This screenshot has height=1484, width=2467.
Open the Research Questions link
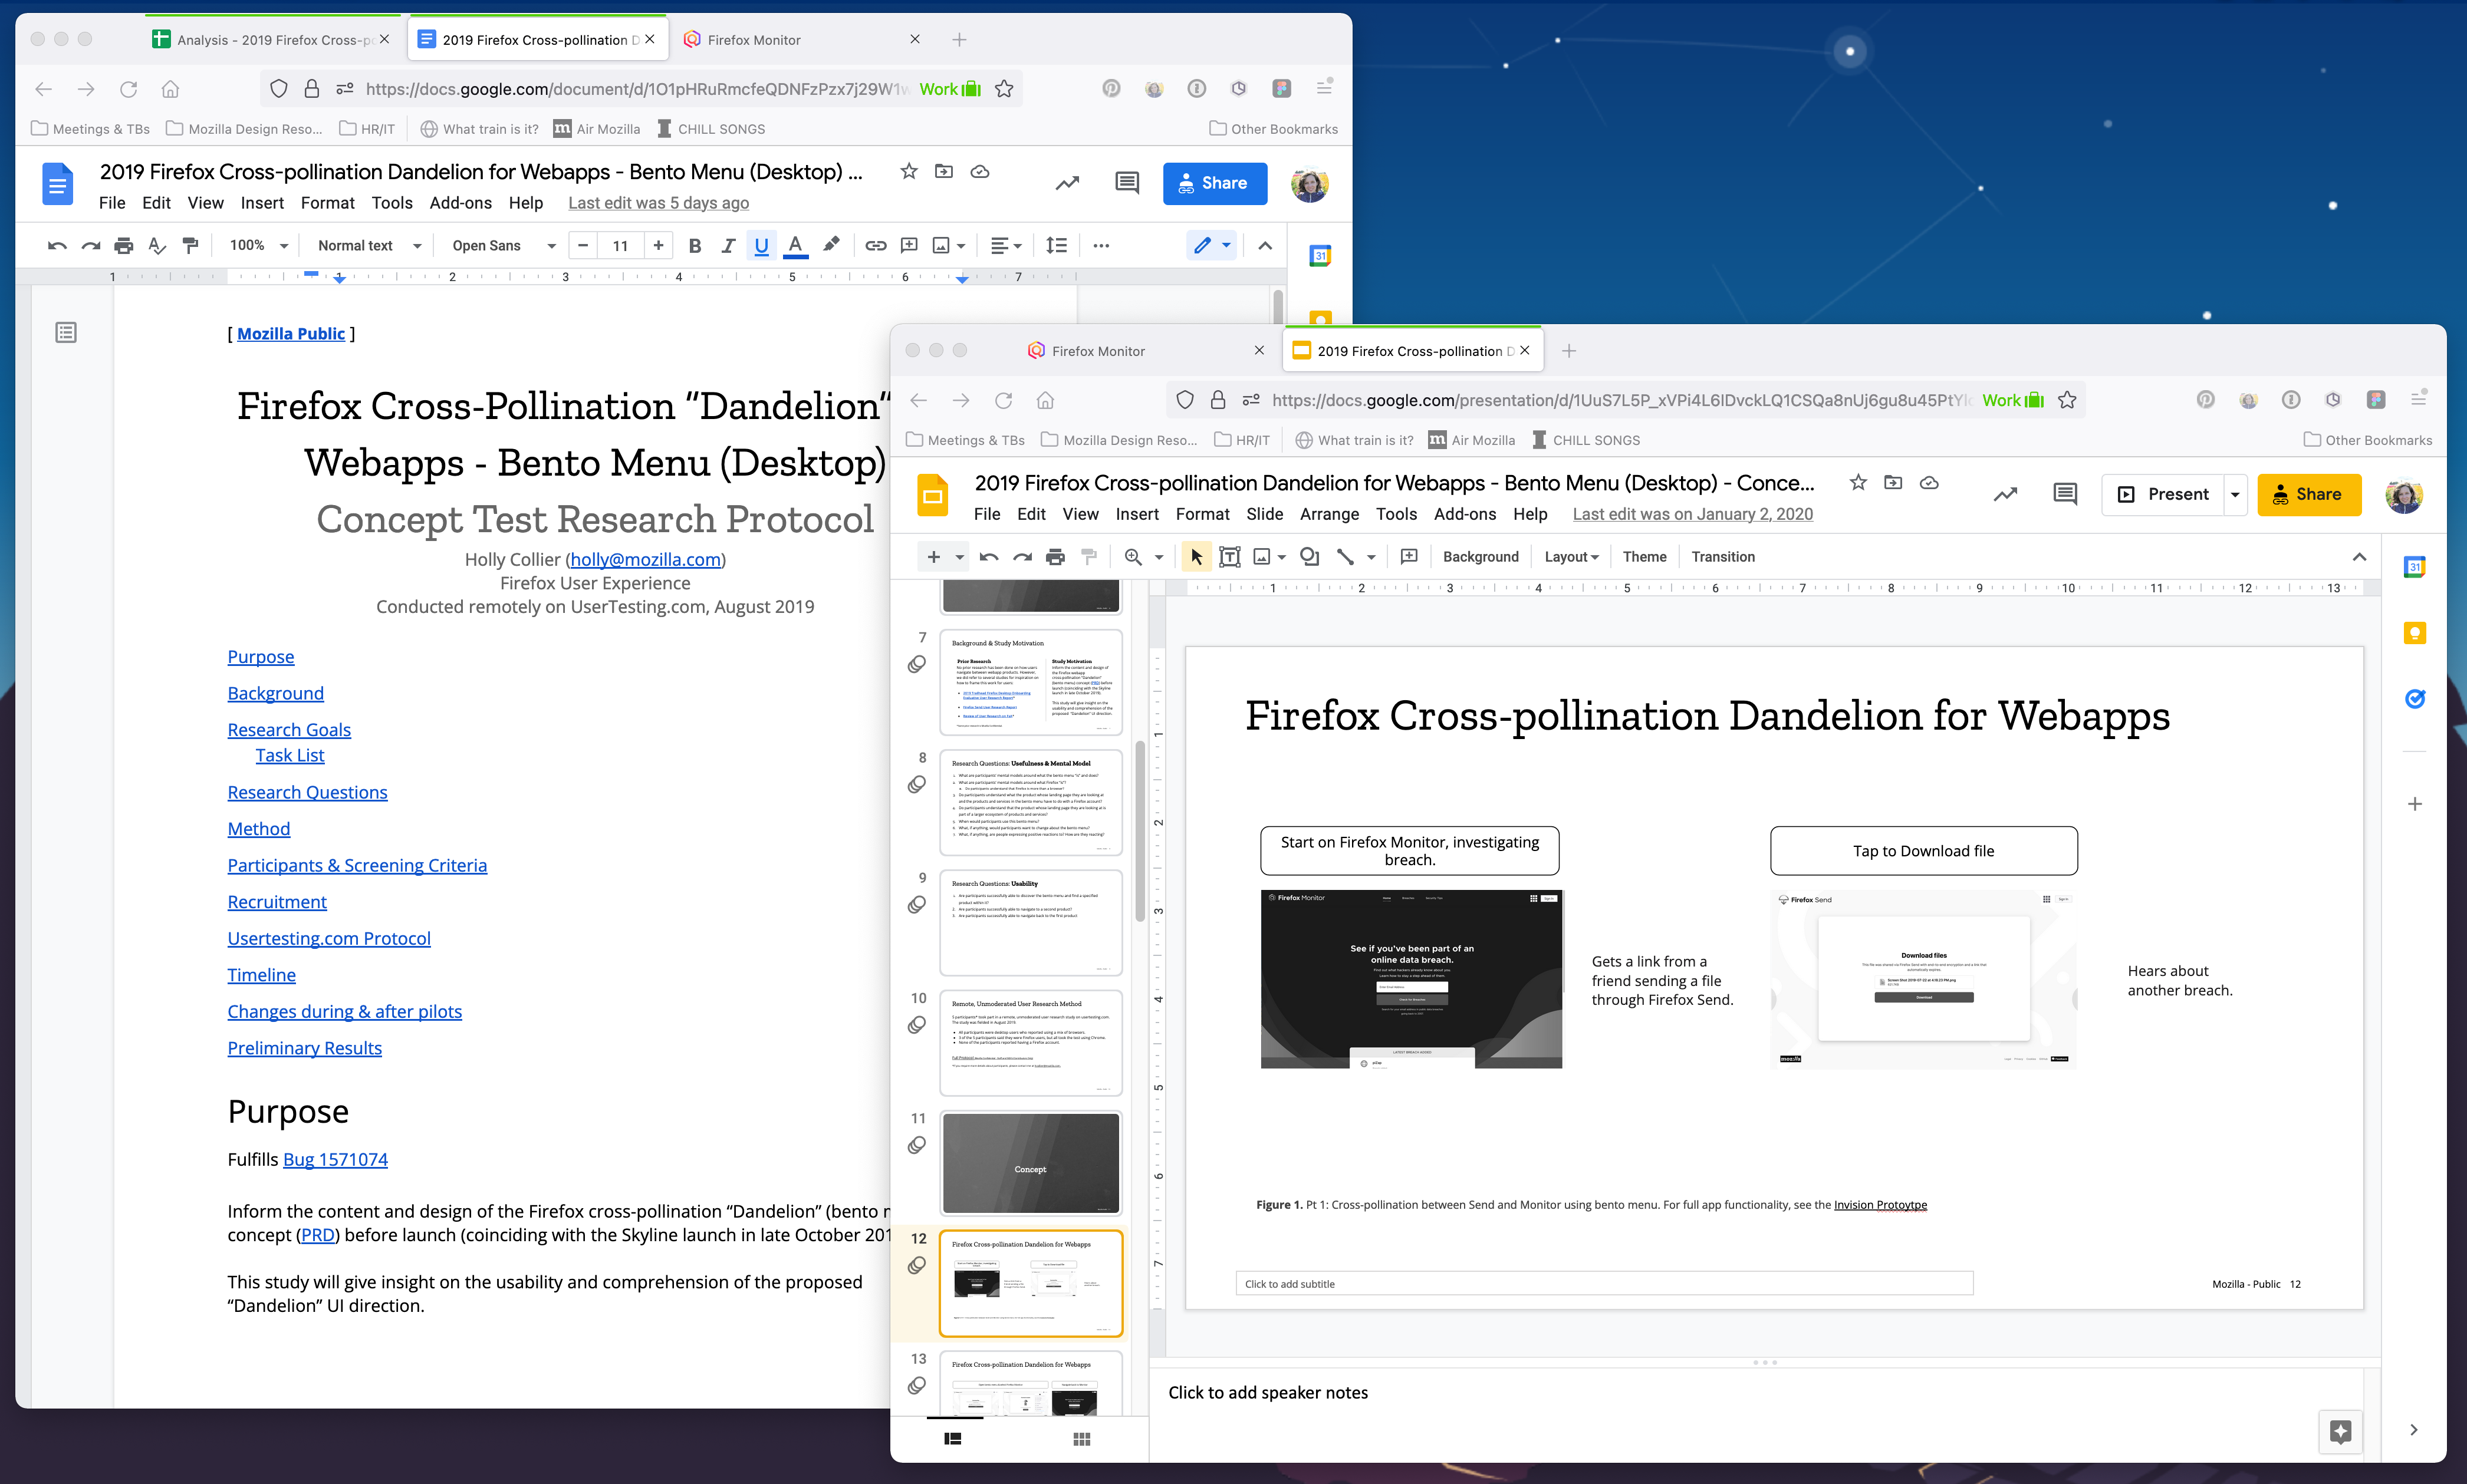tap(307, 792)
